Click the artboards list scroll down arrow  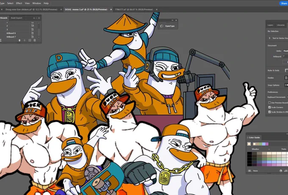click(x=39, y=37)
